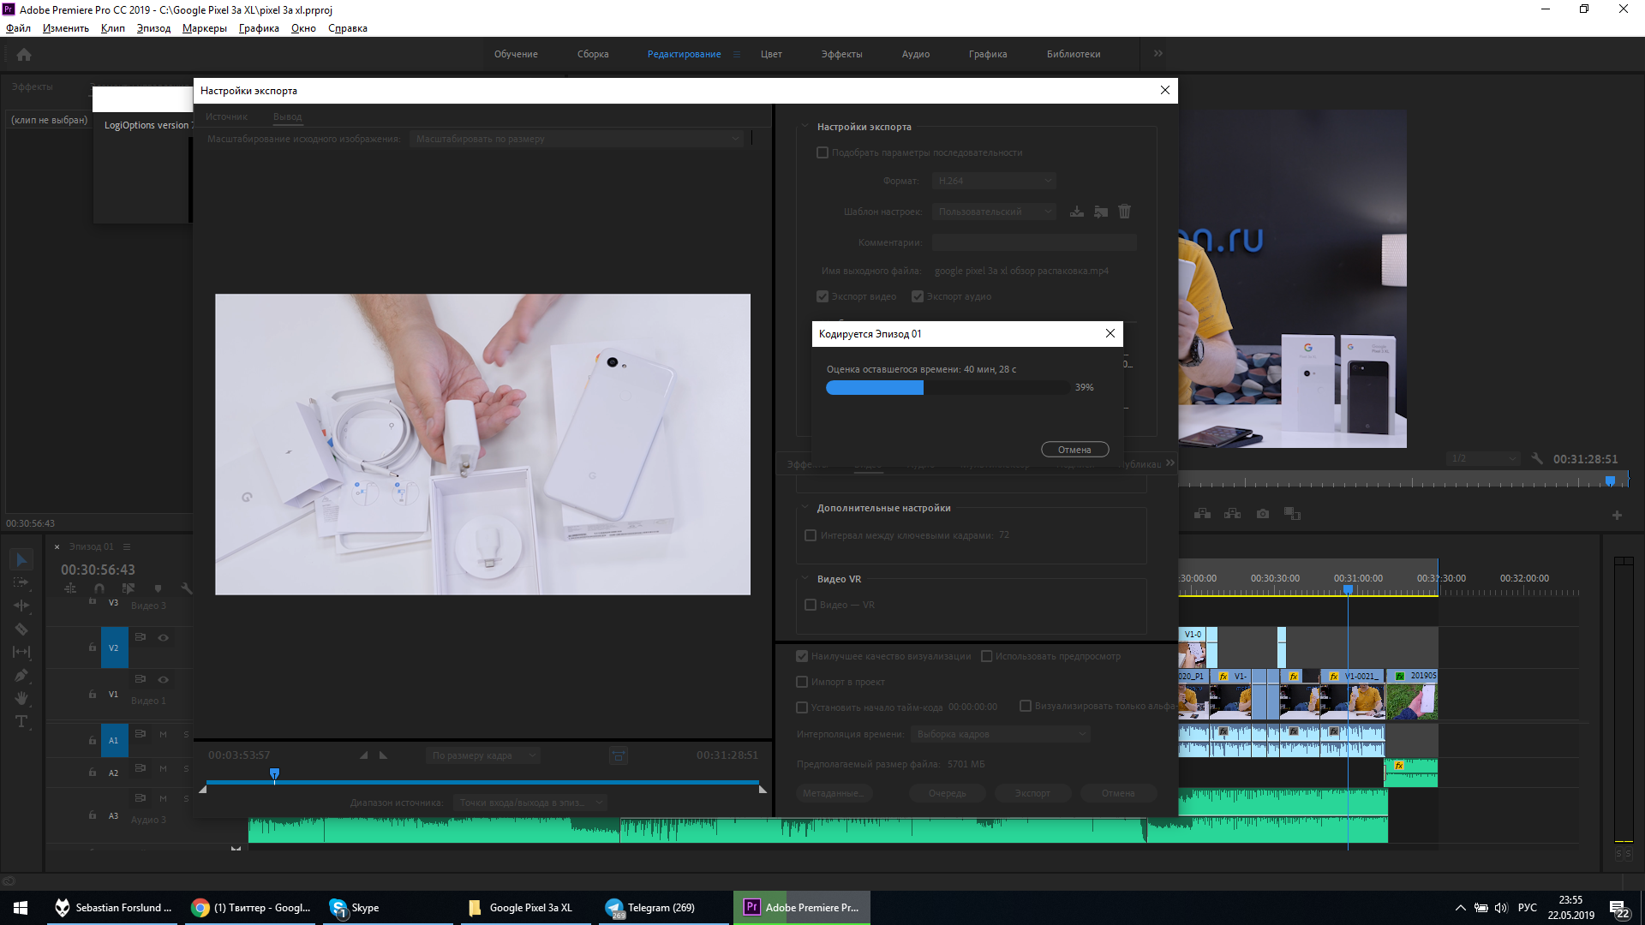
Task: Open the Файл menu
Action: pyautogui.click(x=18, y=28)
